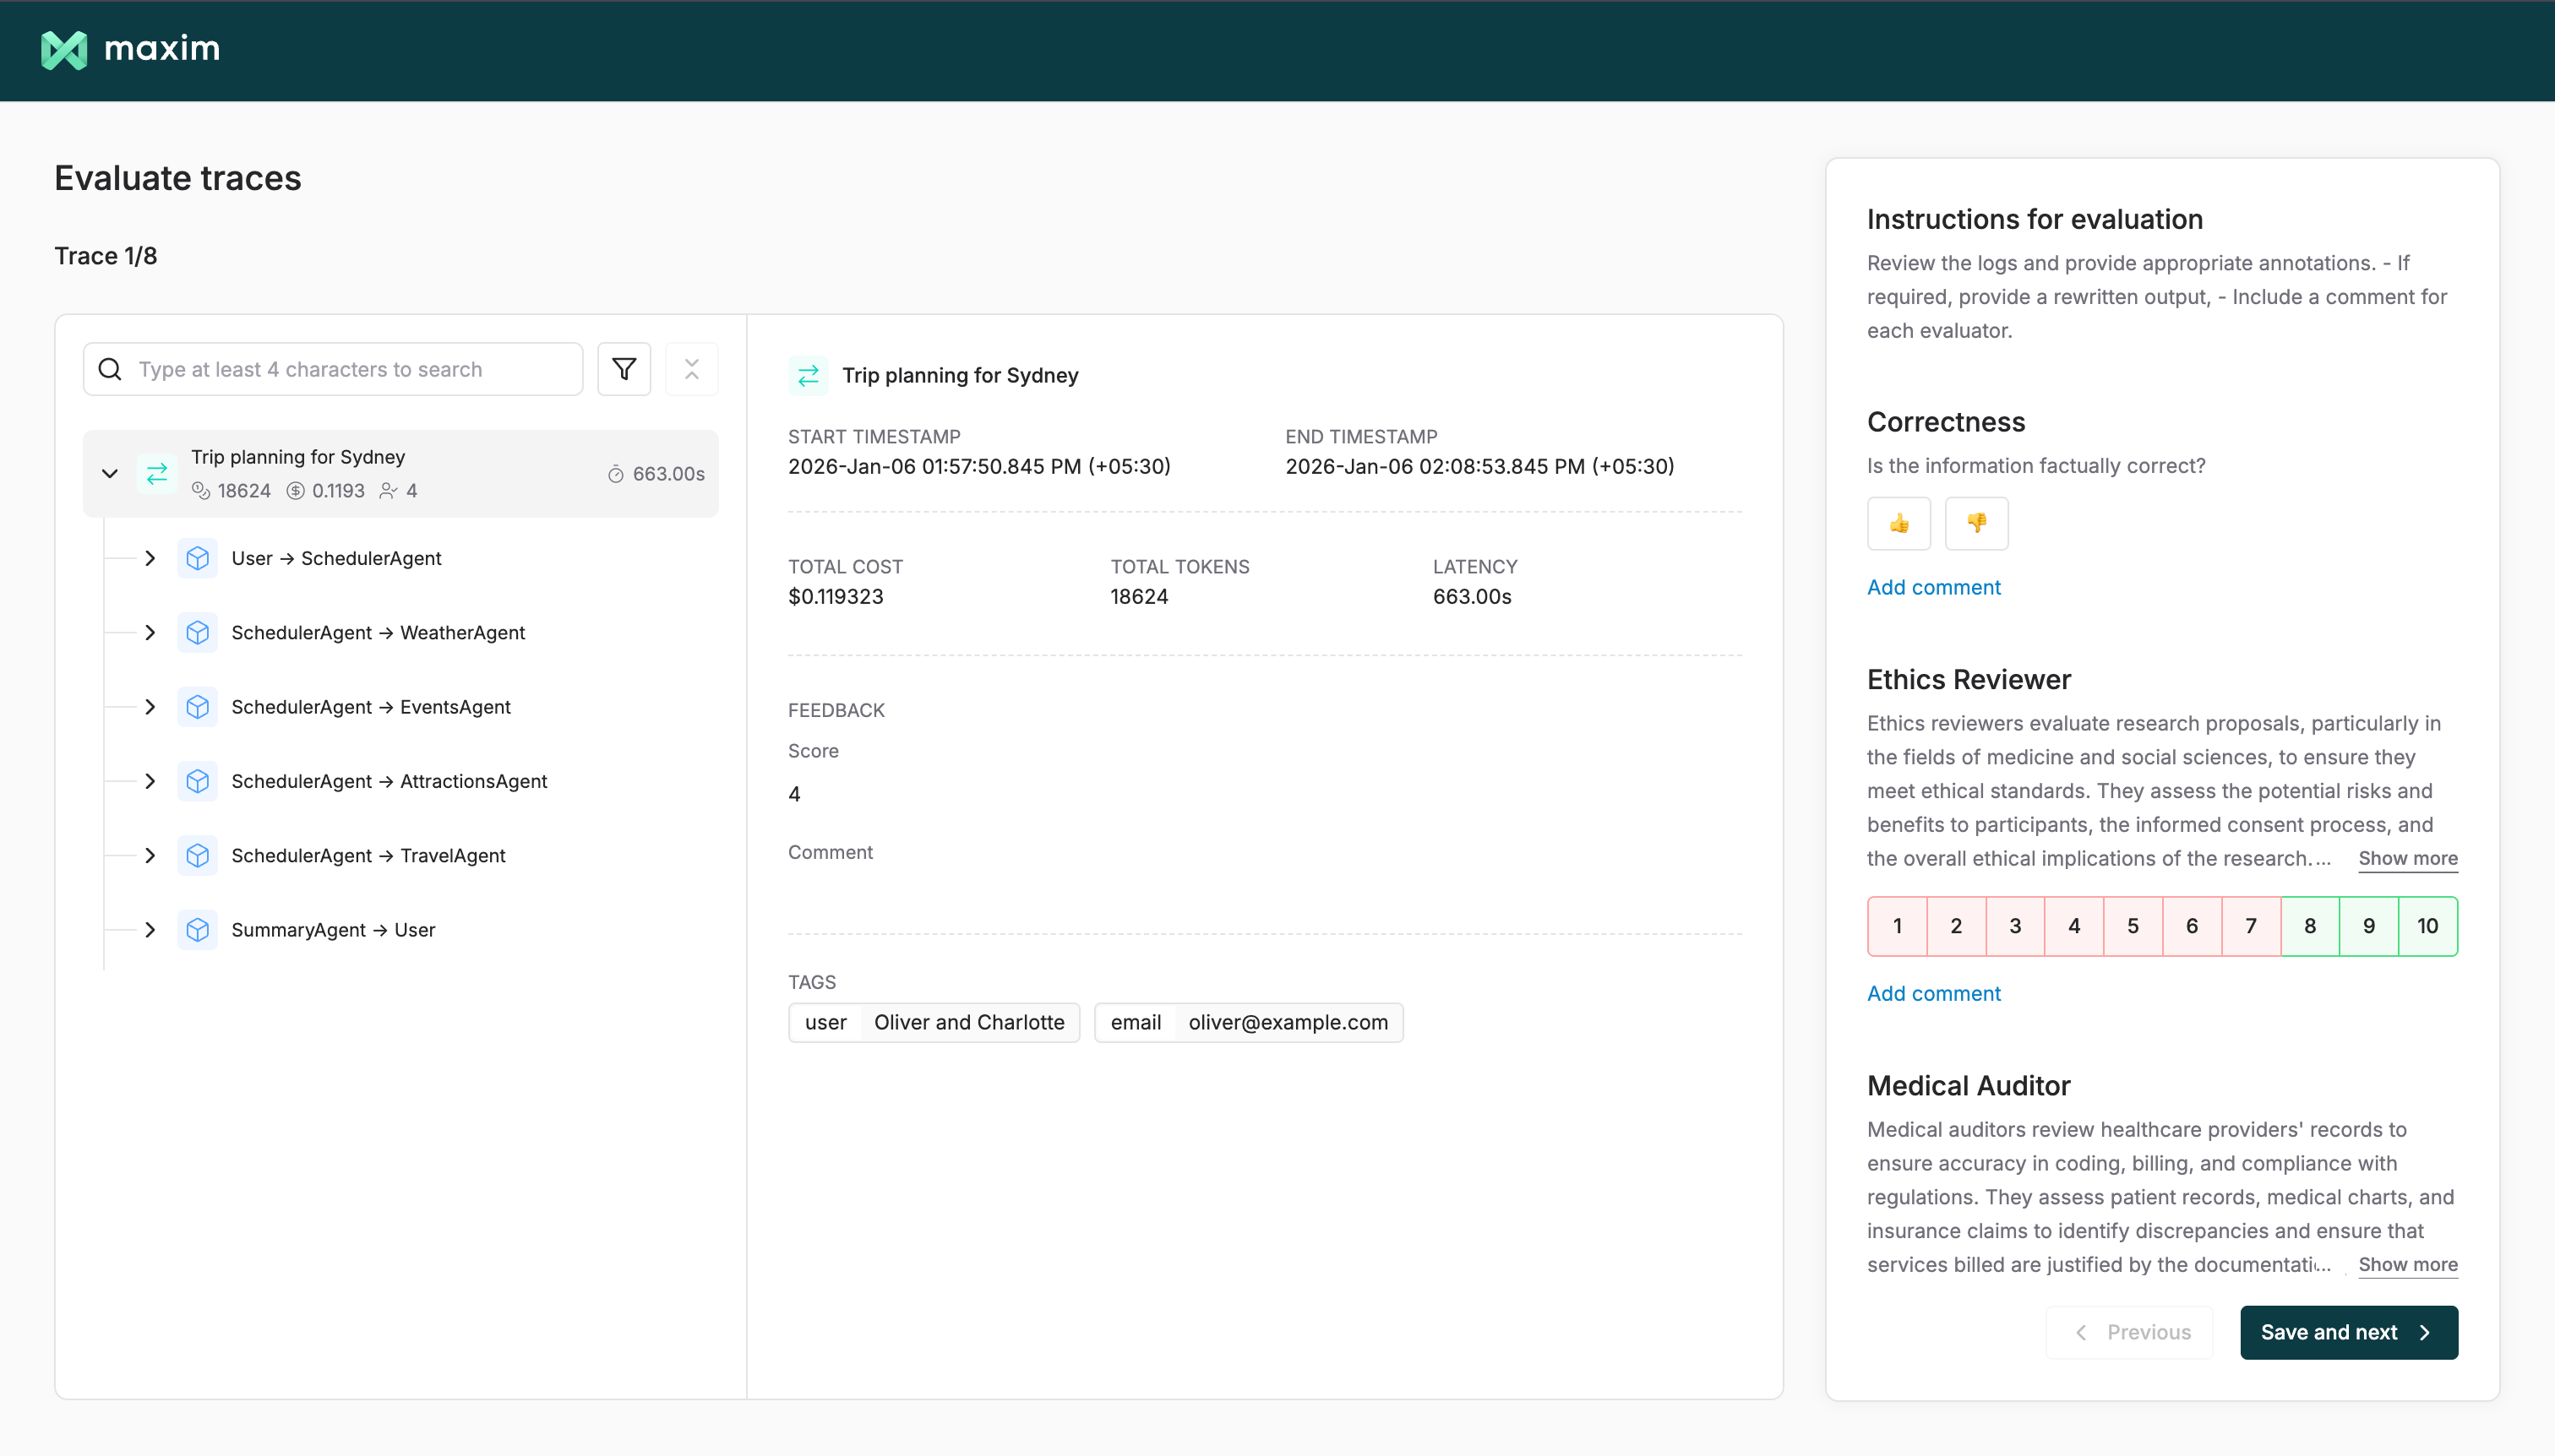This screenshot has width=2555, height=1456.
Task: Select the SummaryAgent → User span icon
Action: [x=197, y=929]
